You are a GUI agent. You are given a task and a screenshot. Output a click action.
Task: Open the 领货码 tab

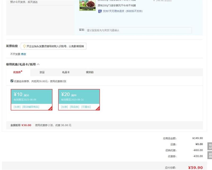(90, 72)
